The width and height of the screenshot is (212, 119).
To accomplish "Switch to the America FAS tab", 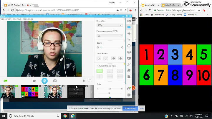I will (x=150, y=5).
